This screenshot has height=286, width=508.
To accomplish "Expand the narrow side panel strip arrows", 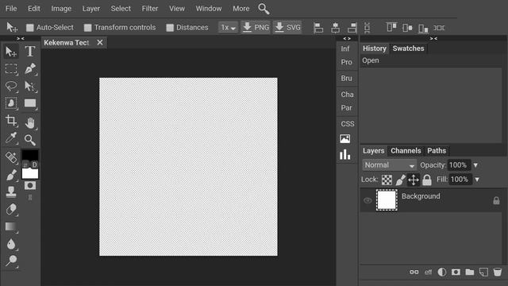I will coord(347,39).
